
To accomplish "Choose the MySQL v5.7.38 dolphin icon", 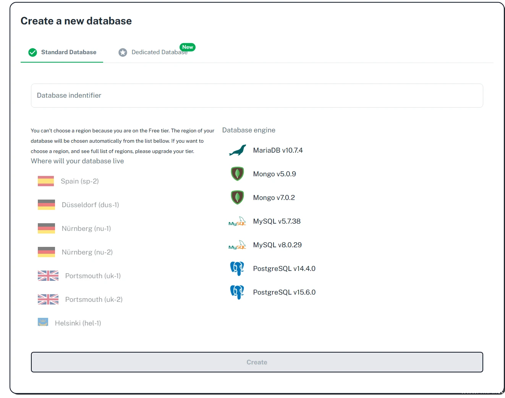I will click(237, 222).
